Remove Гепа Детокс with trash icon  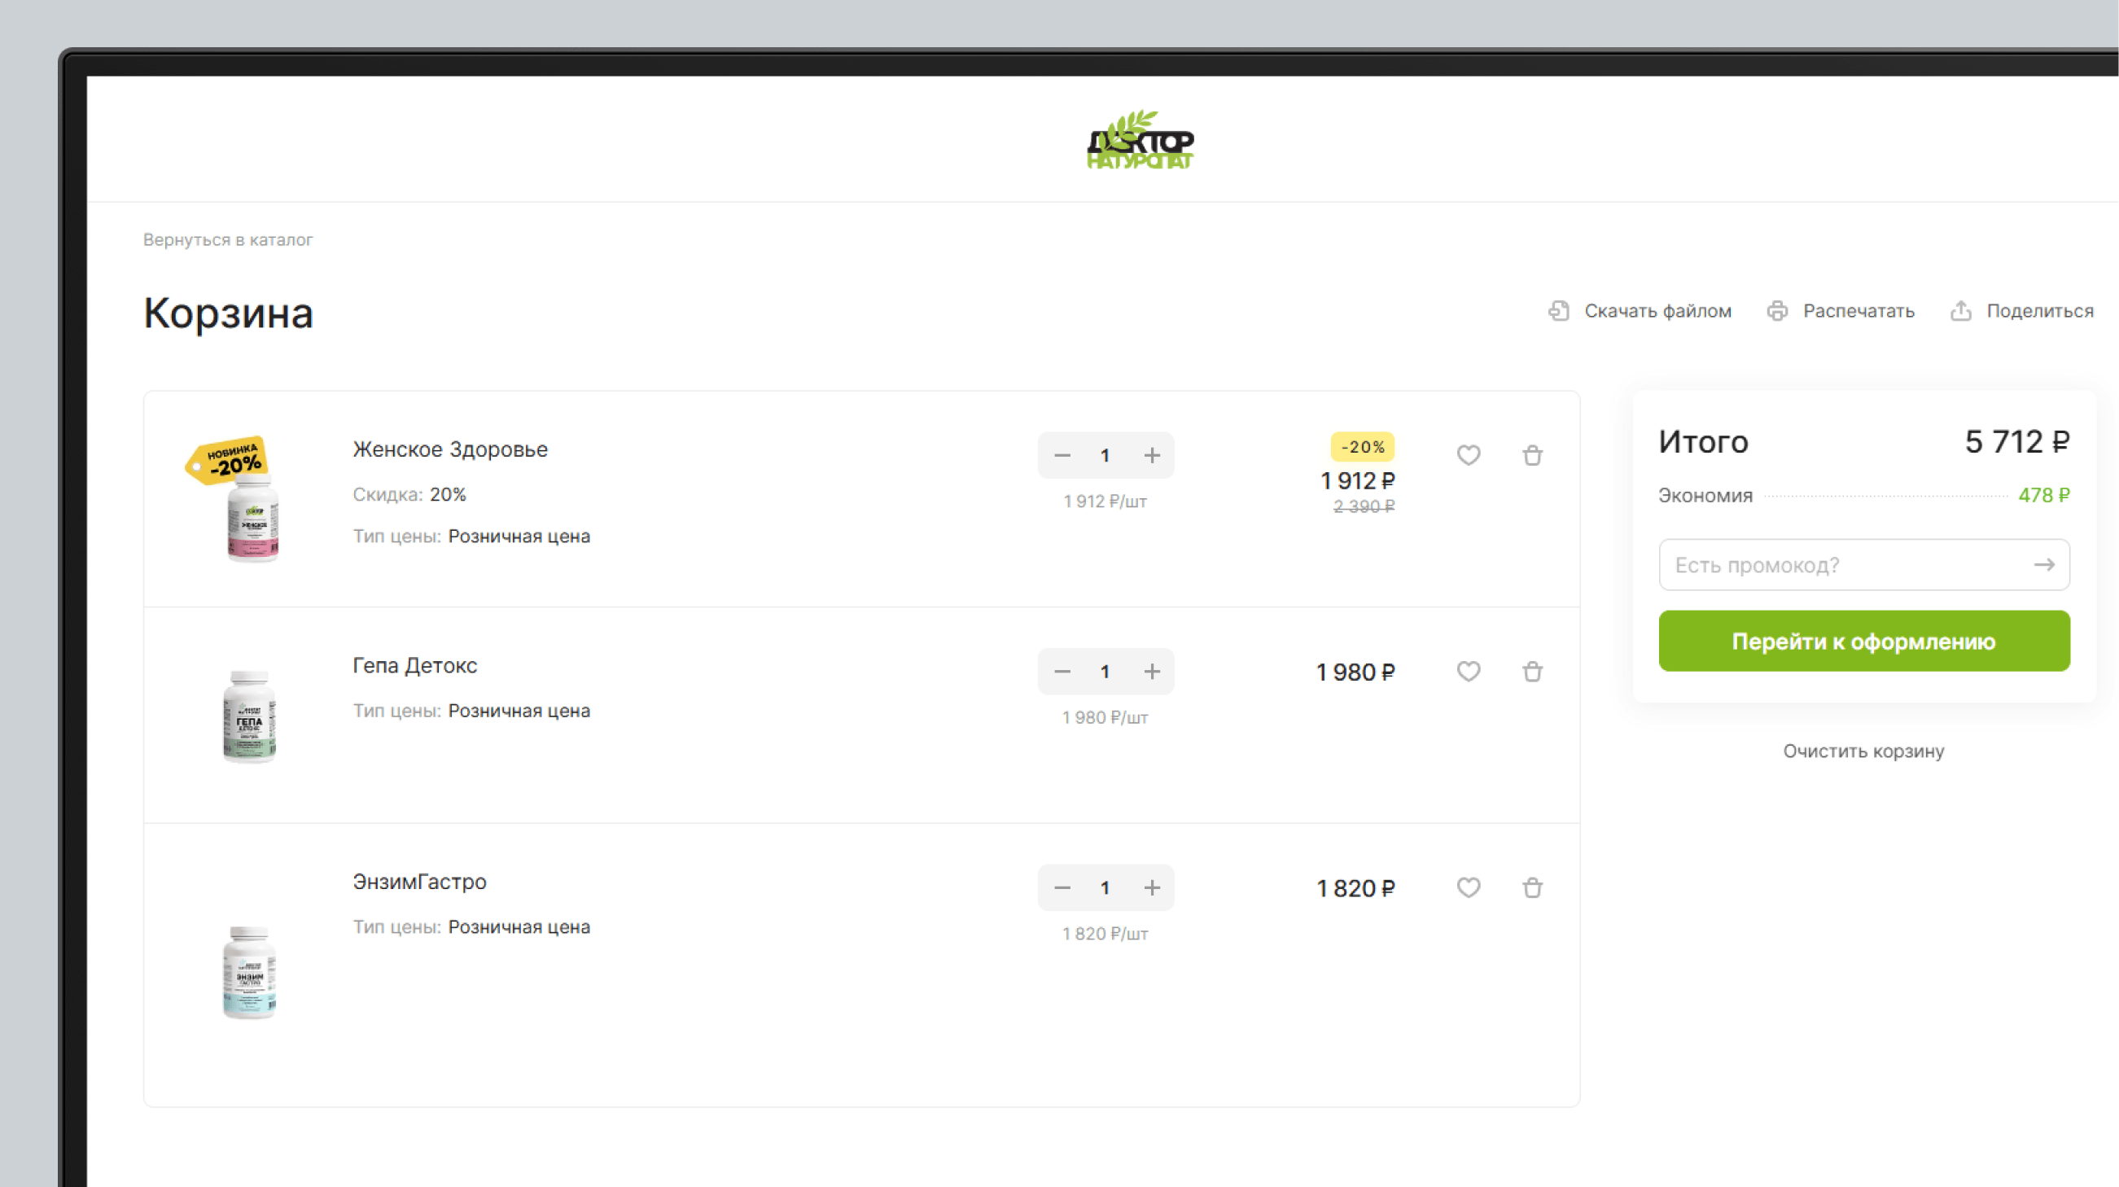click(x=1532, y=671)
